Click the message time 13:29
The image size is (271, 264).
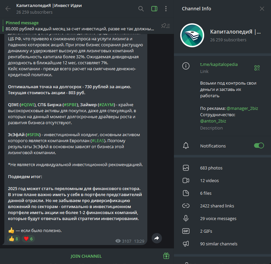[139, 241]
